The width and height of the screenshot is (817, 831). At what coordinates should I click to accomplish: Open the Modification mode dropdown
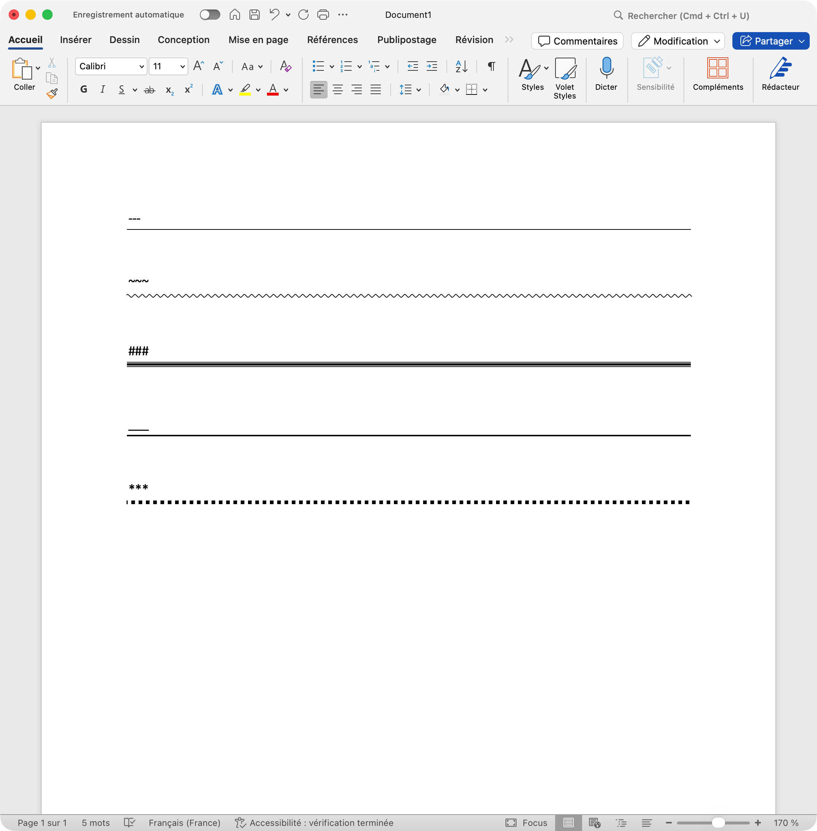[678, 41]
